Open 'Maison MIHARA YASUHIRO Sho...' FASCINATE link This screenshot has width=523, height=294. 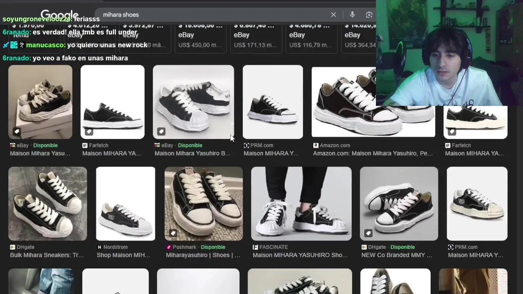(300, 255)
